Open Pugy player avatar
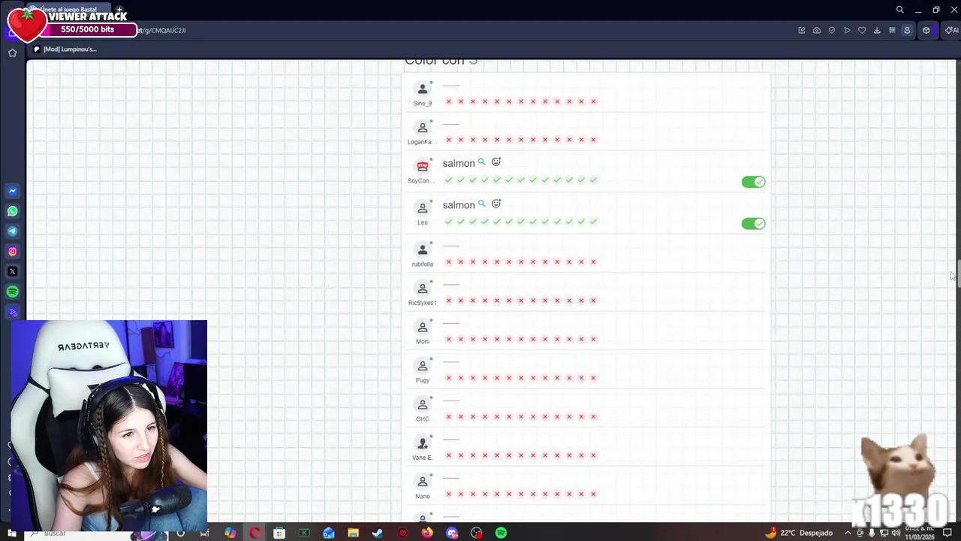The width and height of the screenshot is (961, 541). (422, 366)
